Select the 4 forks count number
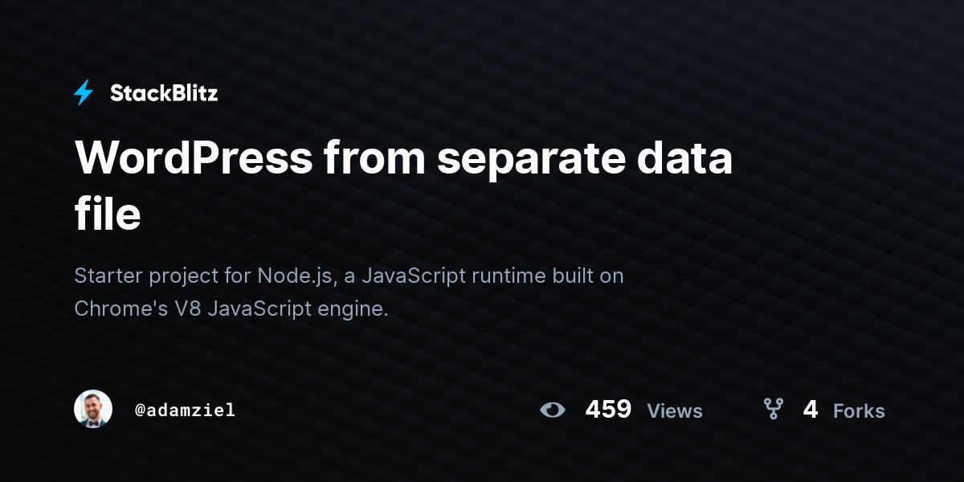The image size is (964, 482). [x=811, y=410]
